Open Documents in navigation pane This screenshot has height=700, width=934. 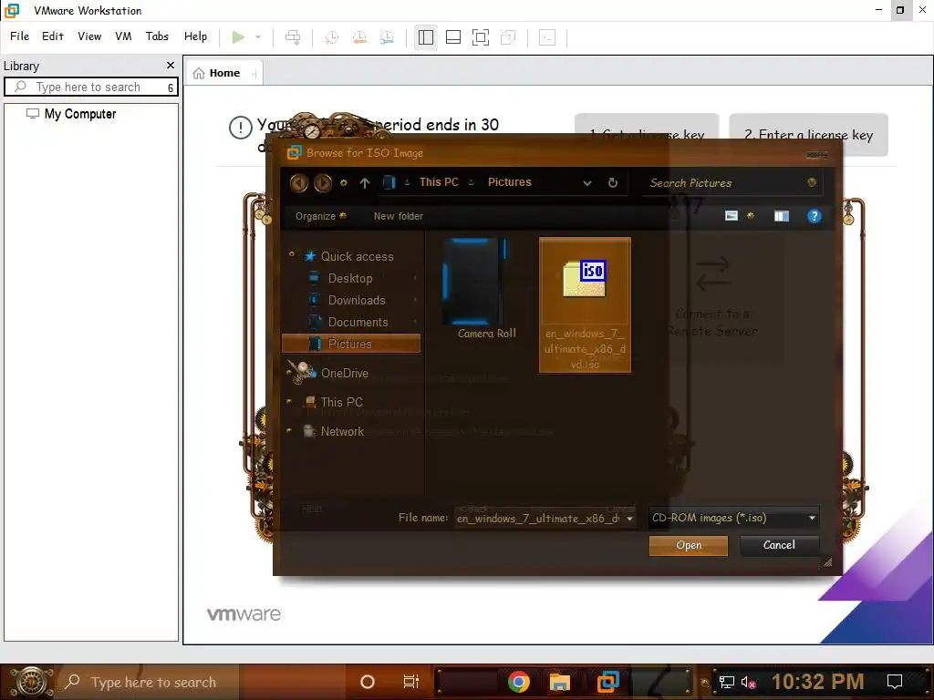point(358,323)
